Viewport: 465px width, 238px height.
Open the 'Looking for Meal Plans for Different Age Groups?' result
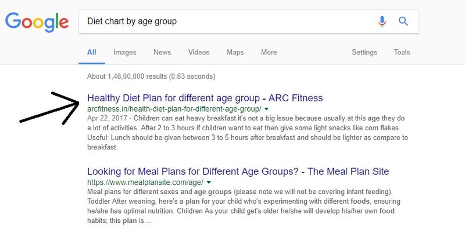[x=238, y=171]
